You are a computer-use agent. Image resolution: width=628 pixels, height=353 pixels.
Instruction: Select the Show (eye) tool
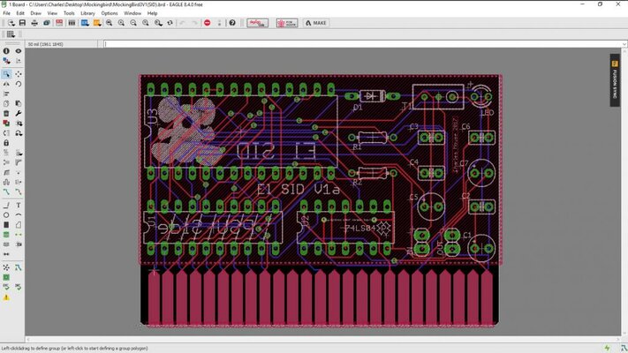[19, 51]
